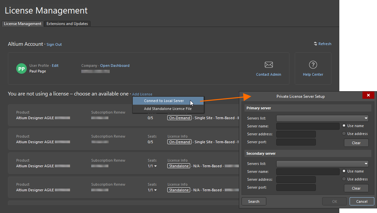Image resolution: width=377 pixels, height=213 pixels.
Task: Click the PP user avatar
Action: (x=21, y=69)
